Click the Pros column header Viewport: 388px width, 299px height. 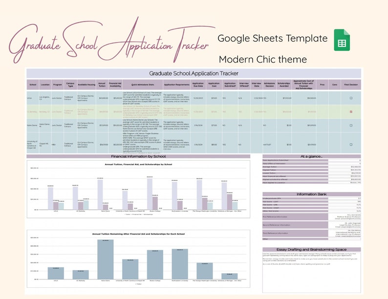pos(322,85)
